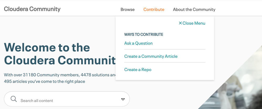Select the Create a Repo link
The image size is (262, 109).
pos(138,70)
